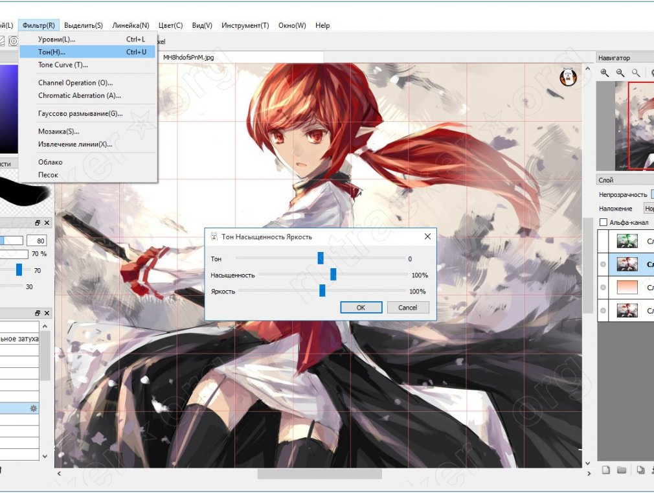
Task: Choose Уровни(L)... from the filter menu
Action: coord(87,40)
